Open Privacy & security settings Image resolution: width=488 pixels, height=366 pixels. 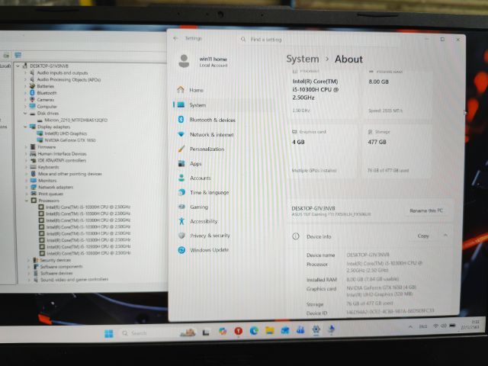point(210,236)
